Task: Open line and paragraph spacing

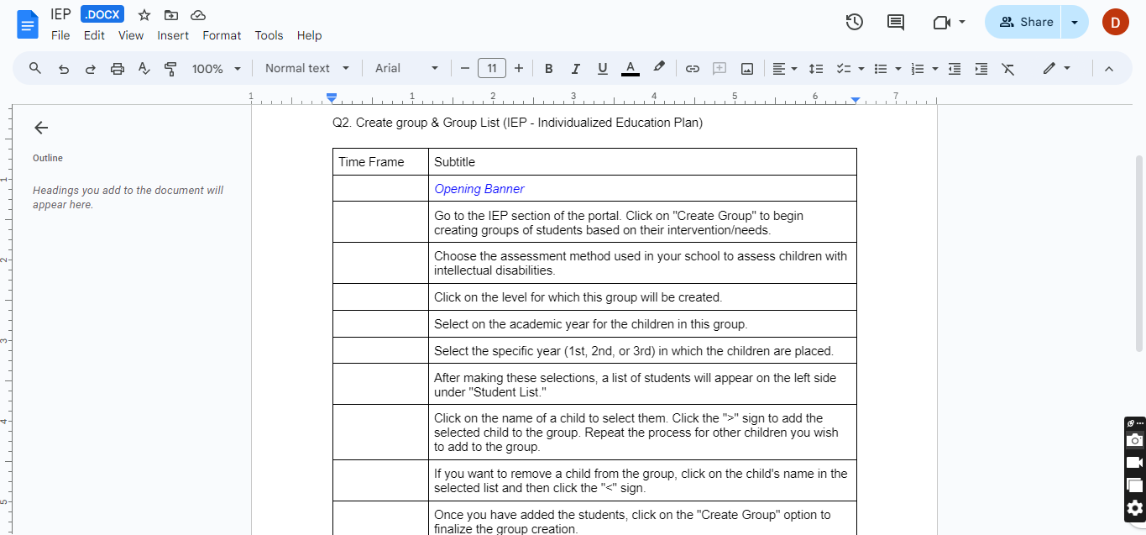Action: [x=815, y=69]
